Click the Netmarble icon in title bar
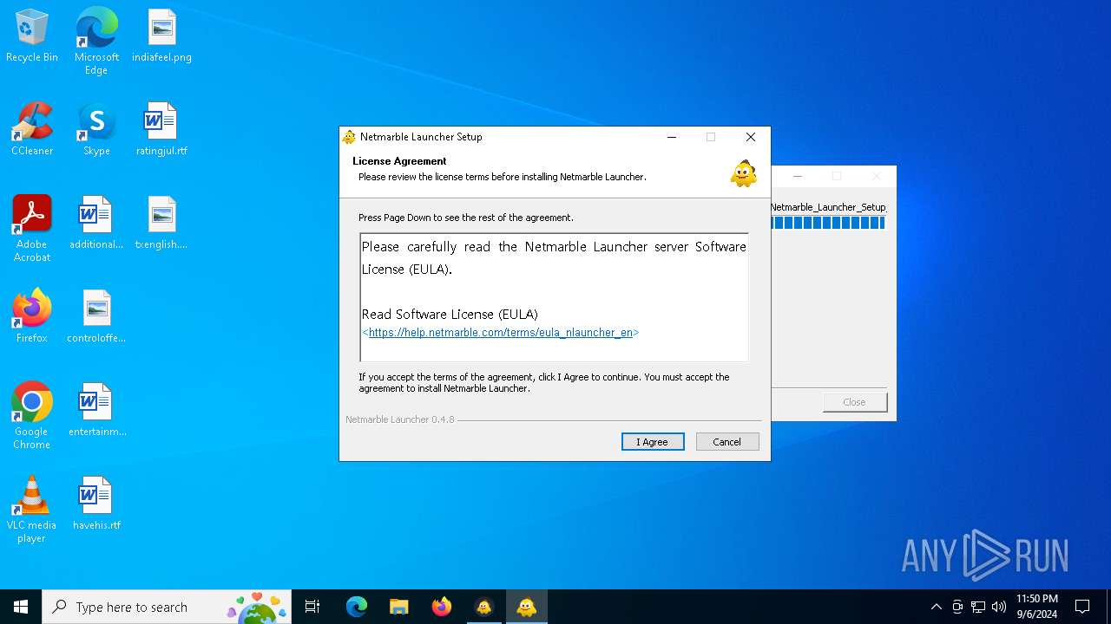This screenshot has width=1111, height=624. [349, 137]
